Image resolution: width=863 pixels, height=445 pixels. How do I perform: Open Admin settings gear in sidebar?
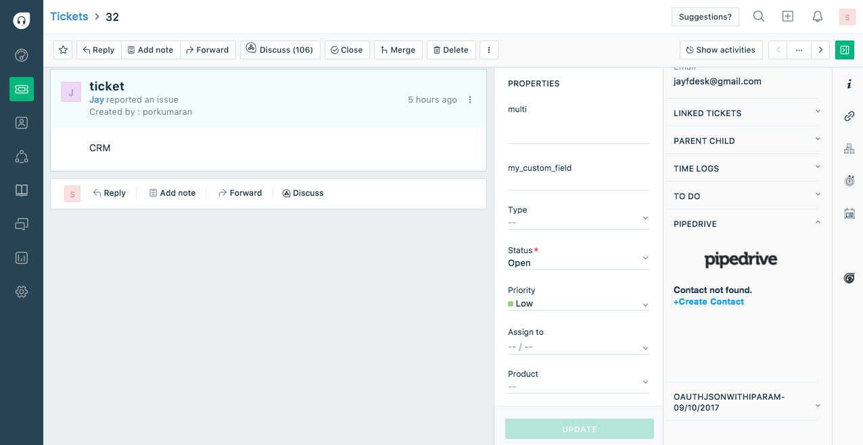[22, 292]
